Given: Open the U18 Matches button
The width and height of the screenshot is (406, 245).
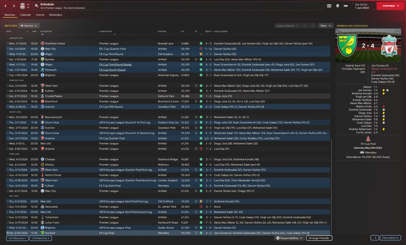Looking at the screenshot, I should point(41,238).
